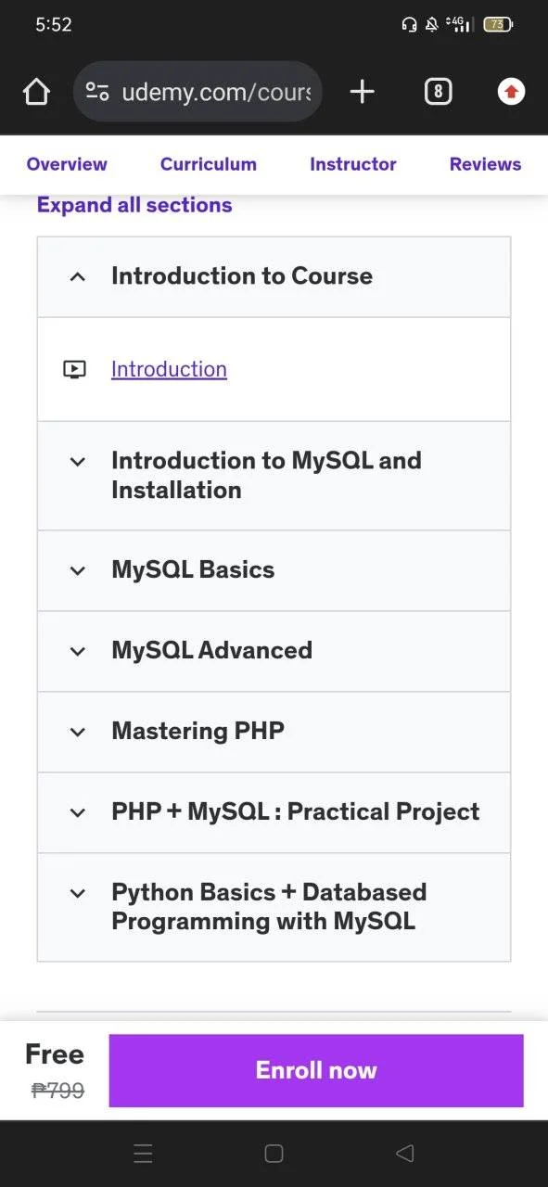
Task: Click Expand all sections link
Action: pyautogui.click(x=134, y=205)
